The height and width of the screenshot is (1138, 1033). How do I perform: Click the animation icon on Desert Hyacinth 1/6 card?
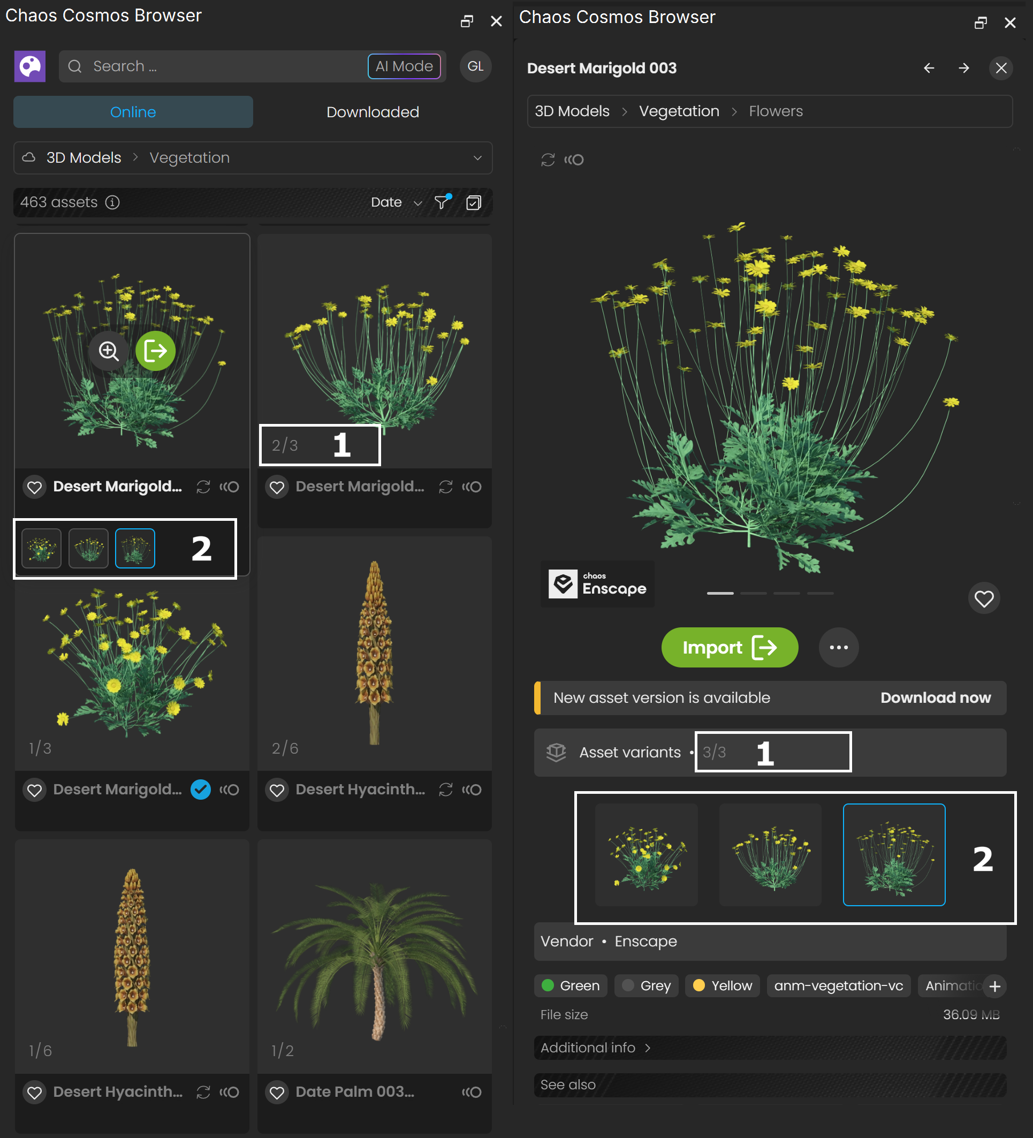229,1093
